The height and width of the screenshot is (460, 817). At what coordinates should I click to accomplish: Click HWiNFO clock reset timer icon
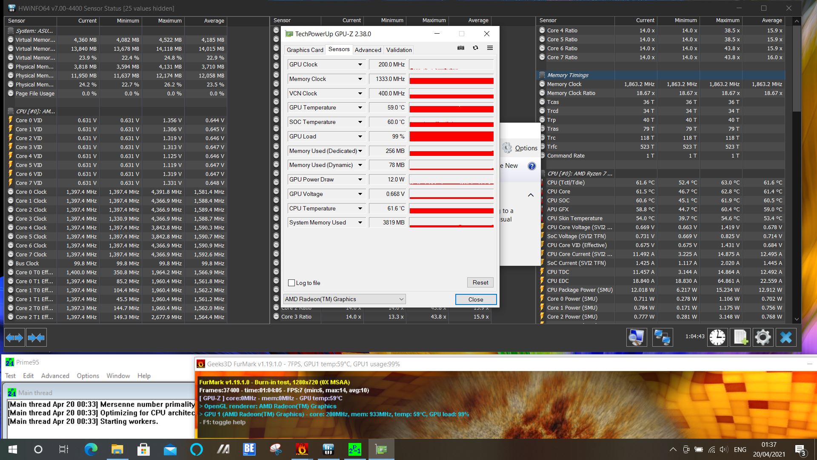717,337
